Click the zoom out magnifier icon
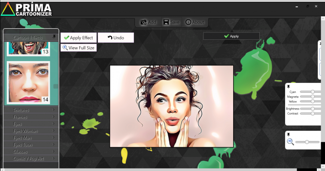The height and width of the screenshot is (171, 325). 290,142
